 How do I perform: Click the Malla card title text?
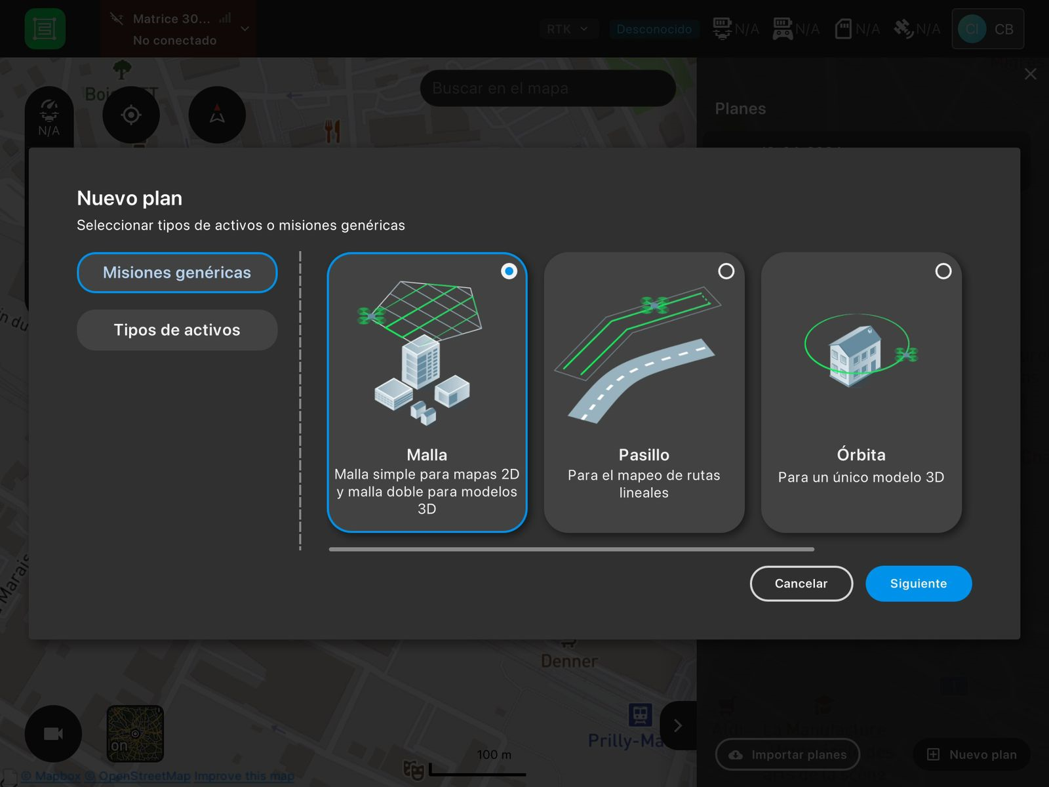(427, 454)
